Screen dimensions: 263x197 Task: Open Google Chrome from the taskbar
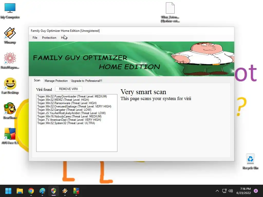click(31, 191)
